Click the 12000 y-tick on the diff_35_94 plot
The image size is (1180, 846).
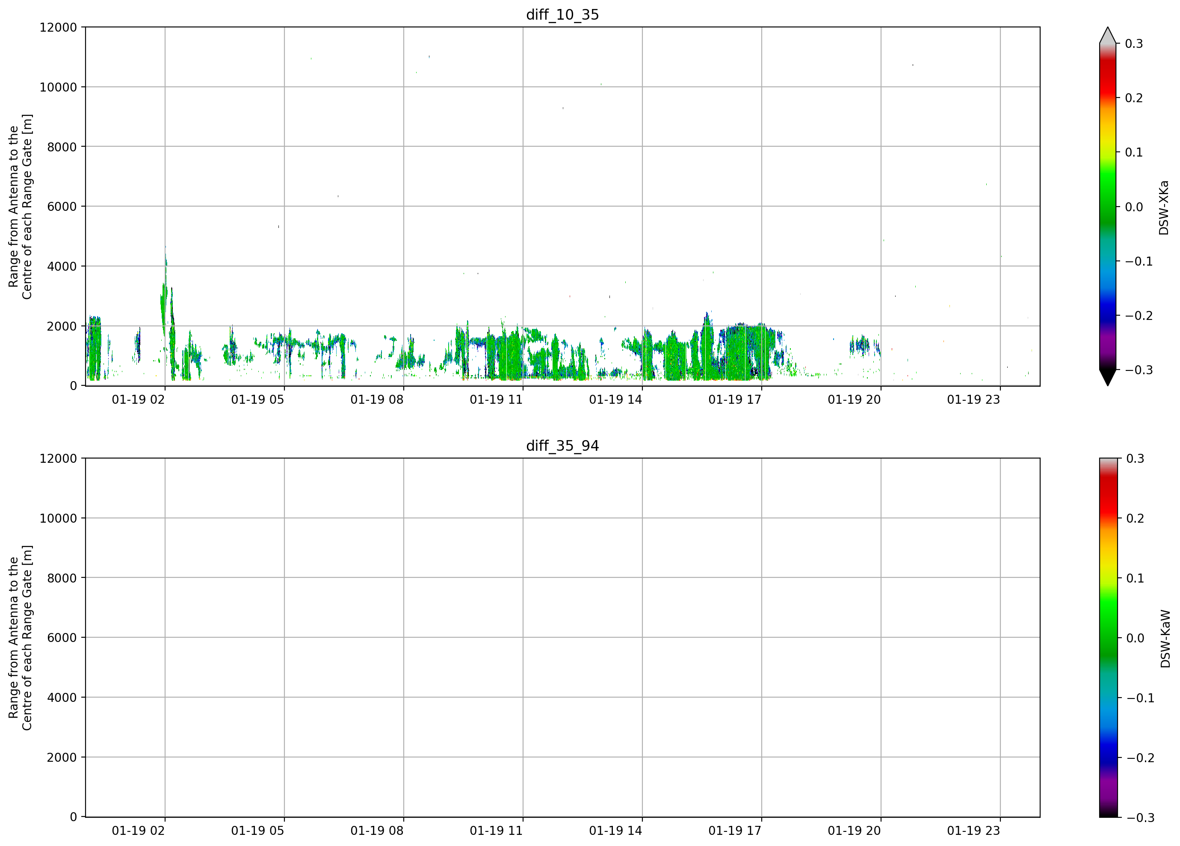click(58, 458)
